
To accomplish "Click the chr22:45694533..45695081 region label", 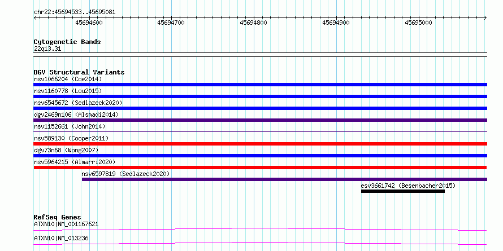I will click(x=75, y=12).
